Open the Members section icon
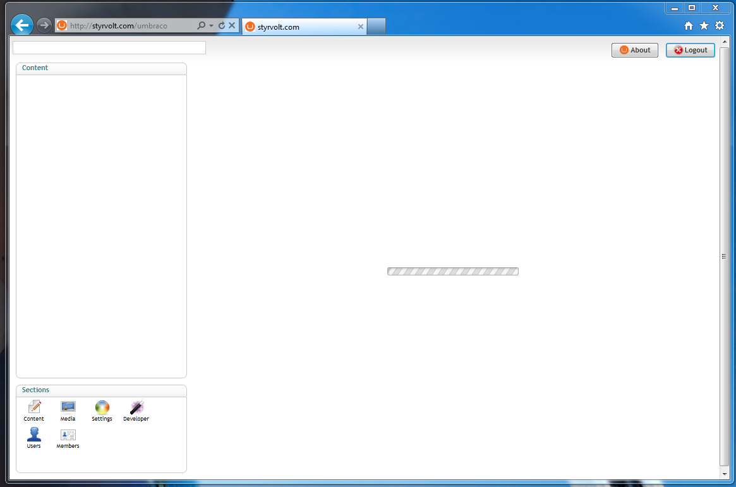The image size is (736, 487). [68, 438]
